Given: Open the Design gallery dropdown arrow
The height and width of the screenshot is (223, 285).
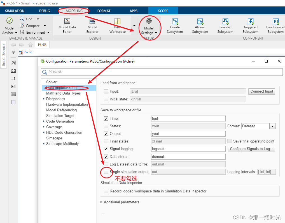Looking at the screenshot, I should click(x=134, y=26).
